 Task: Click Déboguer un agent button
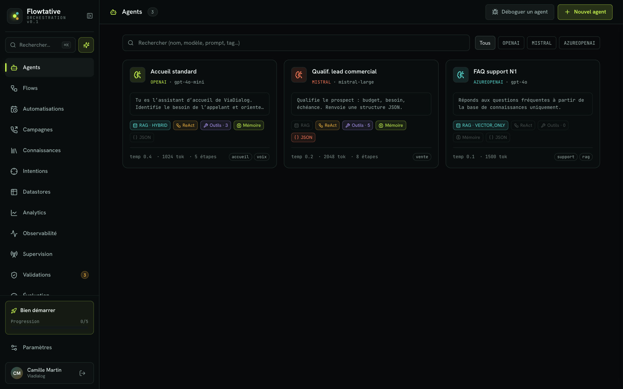pyautogui.click(x=519, y=12)
